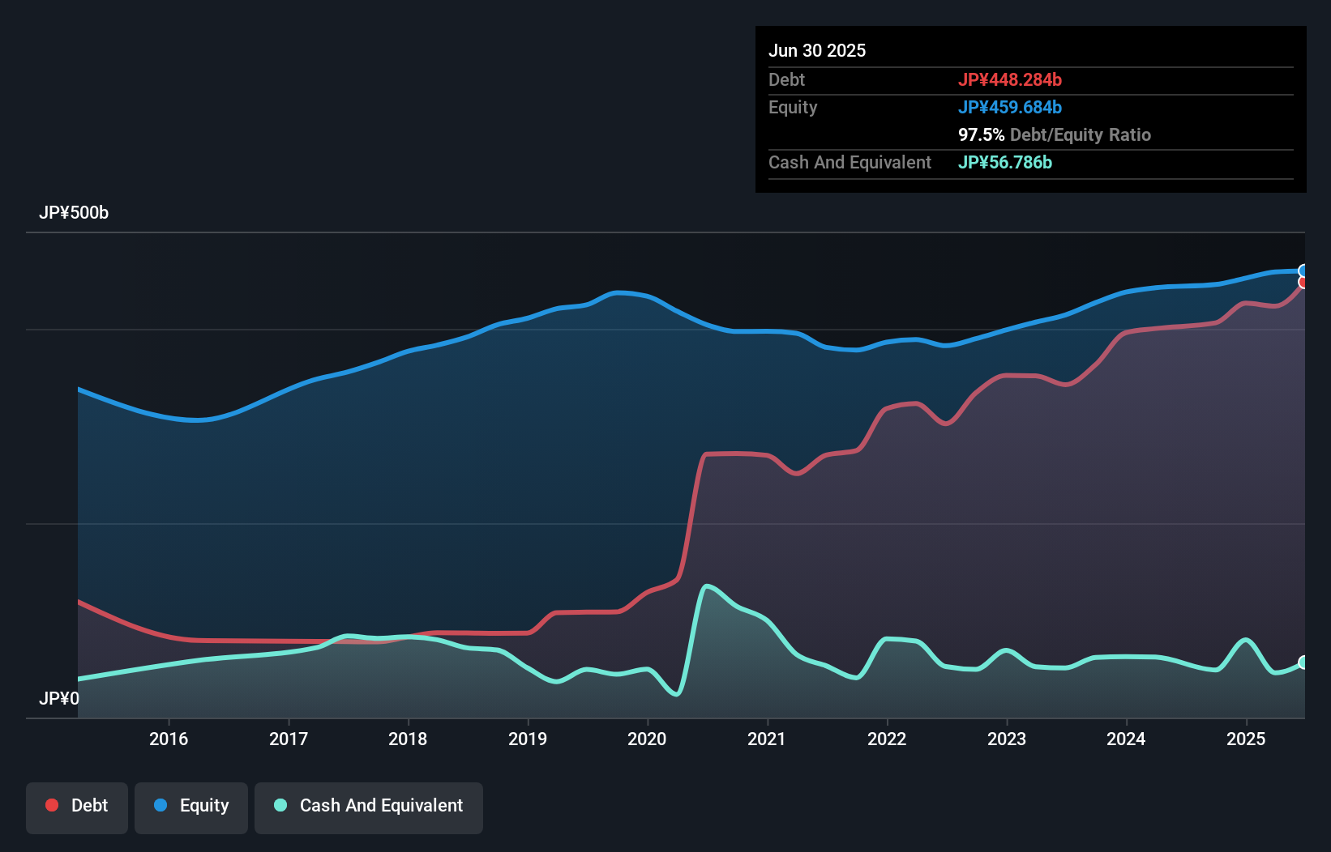Select the teal Cash And Equivalent dot
Viewport: 1331px width, 852px height.
(x=279, y=805)
